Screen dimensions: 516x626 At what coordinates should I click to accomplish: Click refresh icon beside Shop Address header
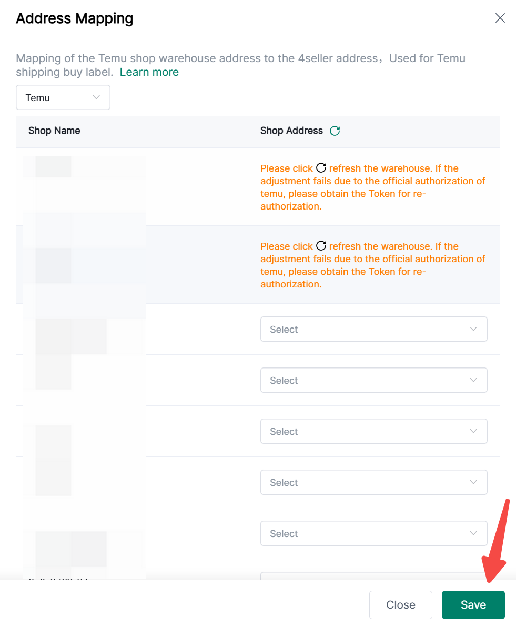click(335, 131)
